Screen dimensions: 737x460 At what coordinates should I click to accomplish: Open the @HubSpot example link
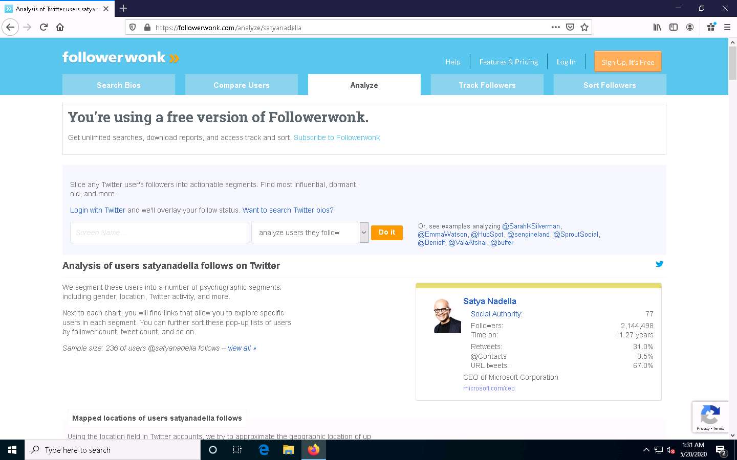tap(487, 234)
